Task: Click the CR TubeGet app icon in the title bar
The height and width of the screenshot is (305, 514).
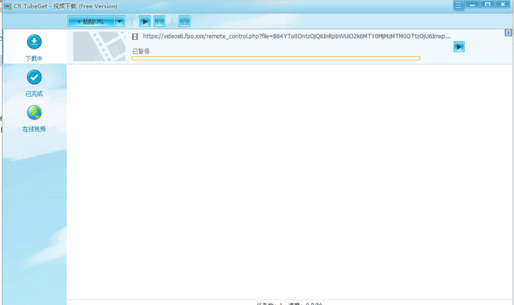Action: [8, 6]
